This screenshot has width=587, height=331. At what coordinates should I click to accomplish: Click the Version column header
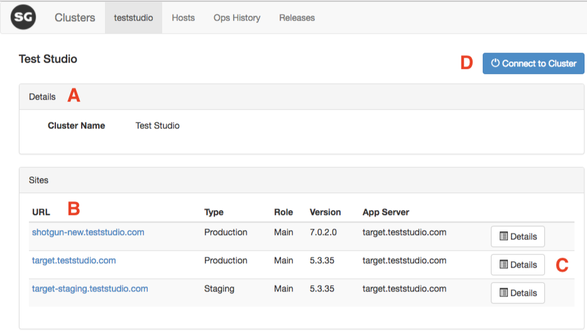point(325,213)
